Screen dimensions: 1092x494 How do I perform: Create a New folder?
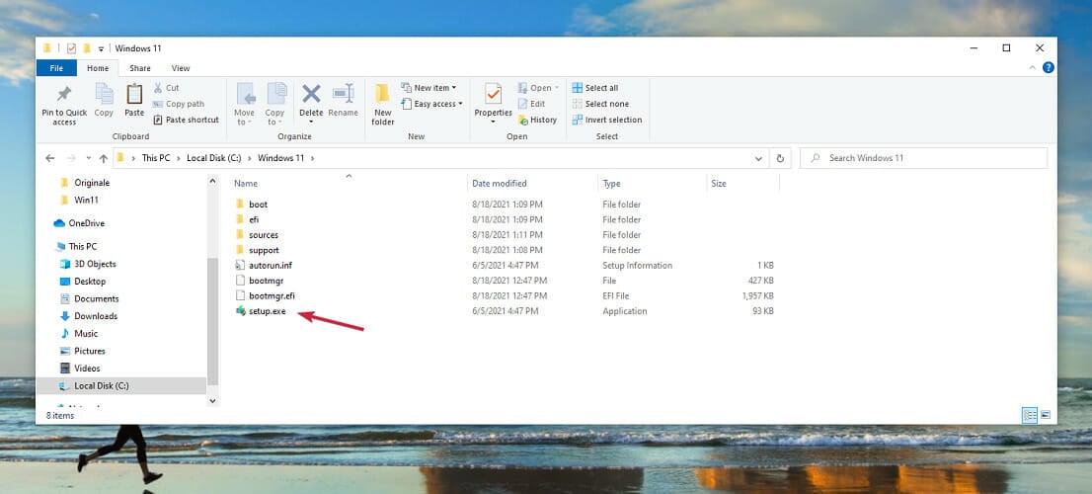click(383, 104)
